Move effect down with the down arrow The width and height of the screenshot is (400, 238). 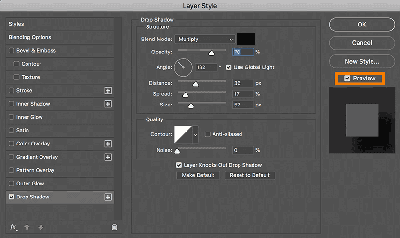coord(40,227)
